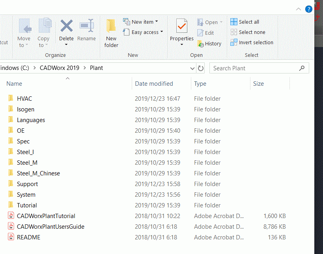Image resolution: width=323 pixels, height=254 pixels.
Task: Click the Rename ribbon icon
Action: [x=86, y=26]
